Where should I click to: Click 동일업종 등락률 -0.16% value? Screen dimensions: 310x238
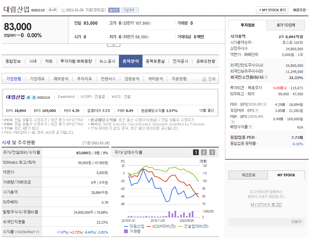coord(297,144)
